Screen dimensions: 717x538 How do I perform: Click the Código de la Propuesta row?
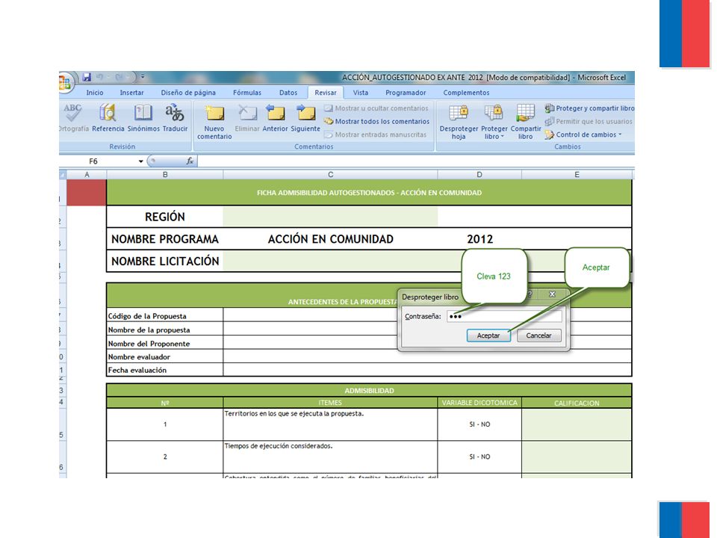pyautogui.click(x=369, y=316)
